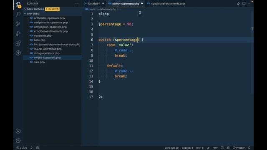The image size is (267, 150).
Task: Open editor more actions ellipsis menu
Action: (249, 4)
